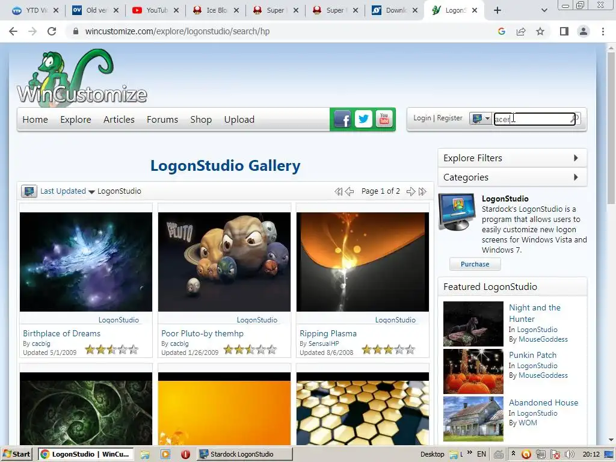Screen dimensions: 616x462
Task: Open the YouTube icon in the navigation bar
Action: click(384, 119)
